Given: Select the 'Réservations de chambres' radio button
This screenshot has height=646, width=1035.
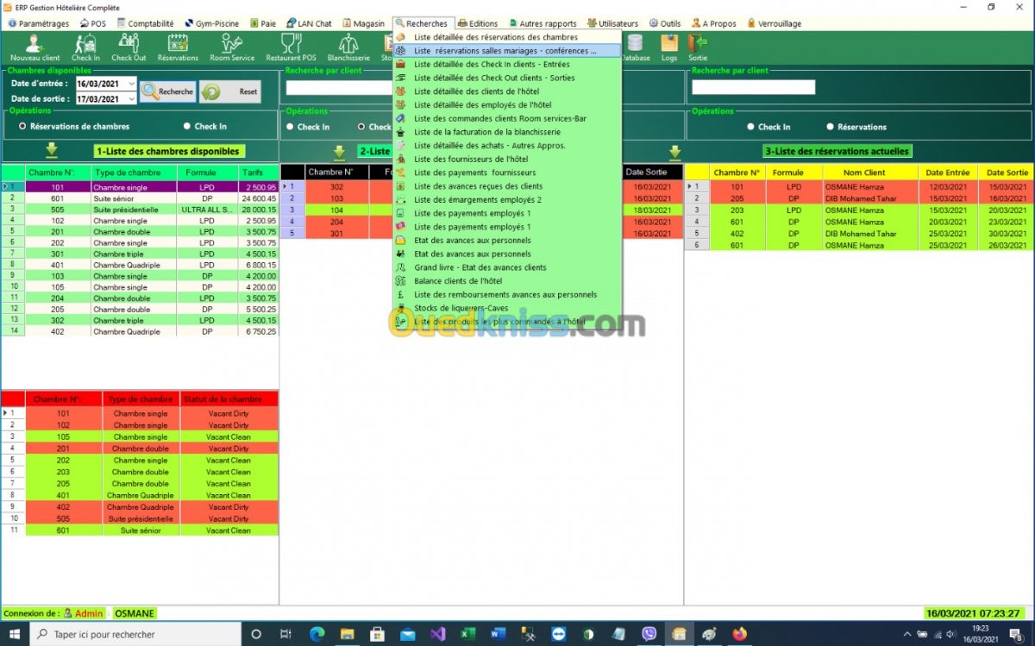Looking at the screenshot, I should coord(22,126).
